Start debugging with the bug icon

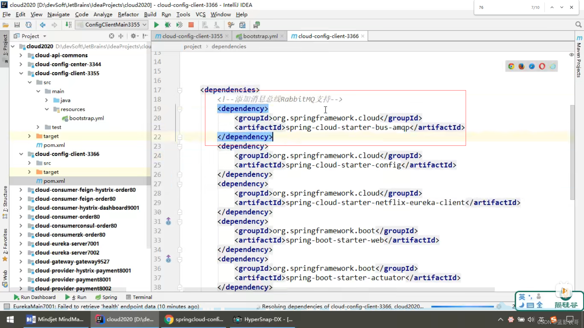click(x=168, y=25)
